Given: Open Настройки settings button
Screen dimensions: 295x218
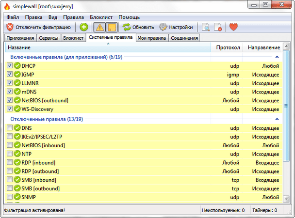Looking at the screenshot, I should coord(176,27).
